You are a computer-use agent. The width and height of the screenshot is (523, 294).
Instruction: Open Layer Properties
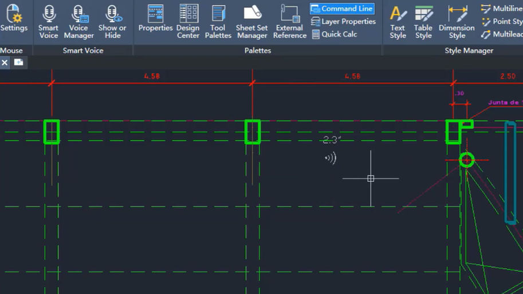pyautogui.click(x=343, y=21)
